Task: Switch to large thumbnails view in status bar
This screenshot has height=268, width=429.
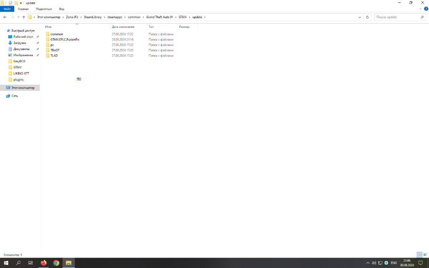Action: pyautogui.click(x=425, y=255)
